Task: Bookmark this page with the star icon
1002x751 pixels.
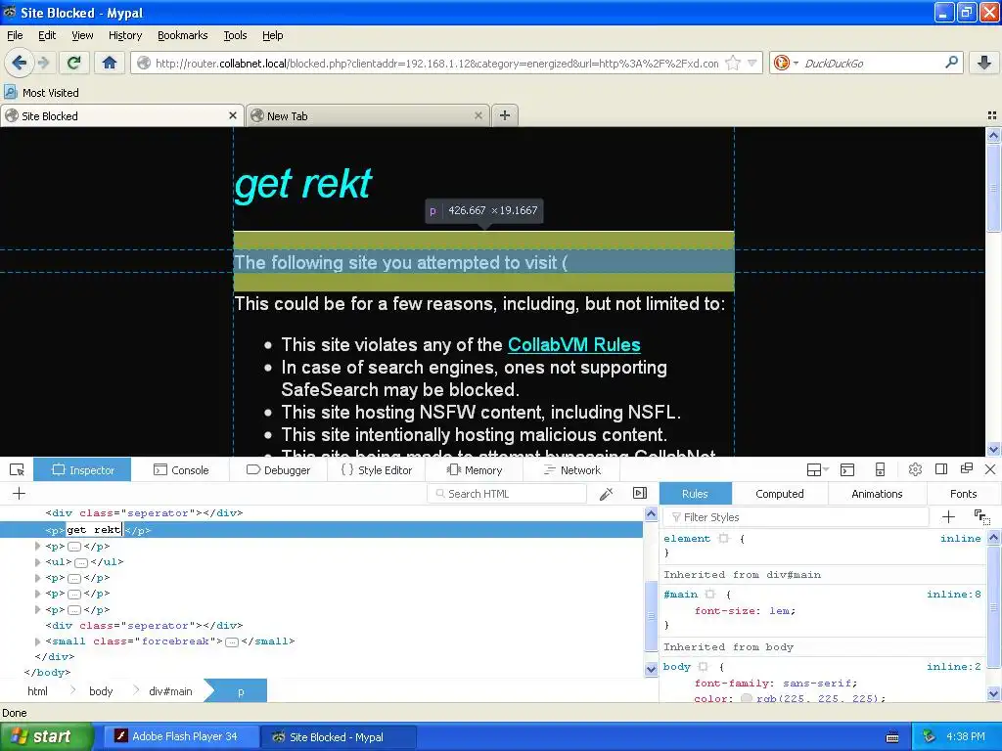Action: [x=733, y=63]
